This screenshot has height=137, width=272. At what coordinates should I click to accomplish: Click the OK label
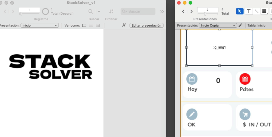[x=191, y=125]
